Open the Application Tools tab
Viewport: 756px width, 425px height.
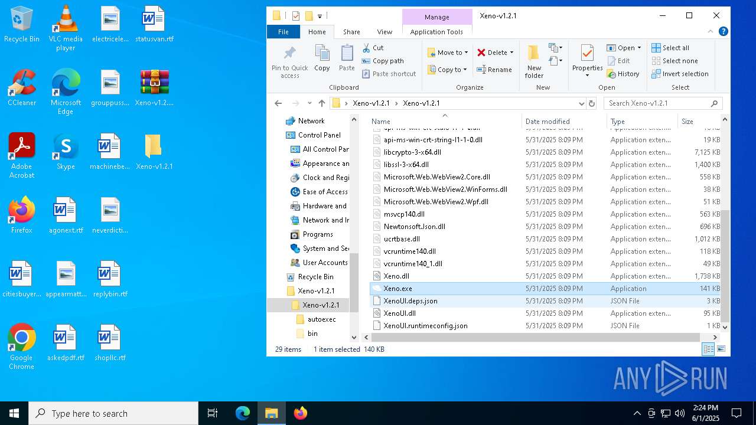436,32
